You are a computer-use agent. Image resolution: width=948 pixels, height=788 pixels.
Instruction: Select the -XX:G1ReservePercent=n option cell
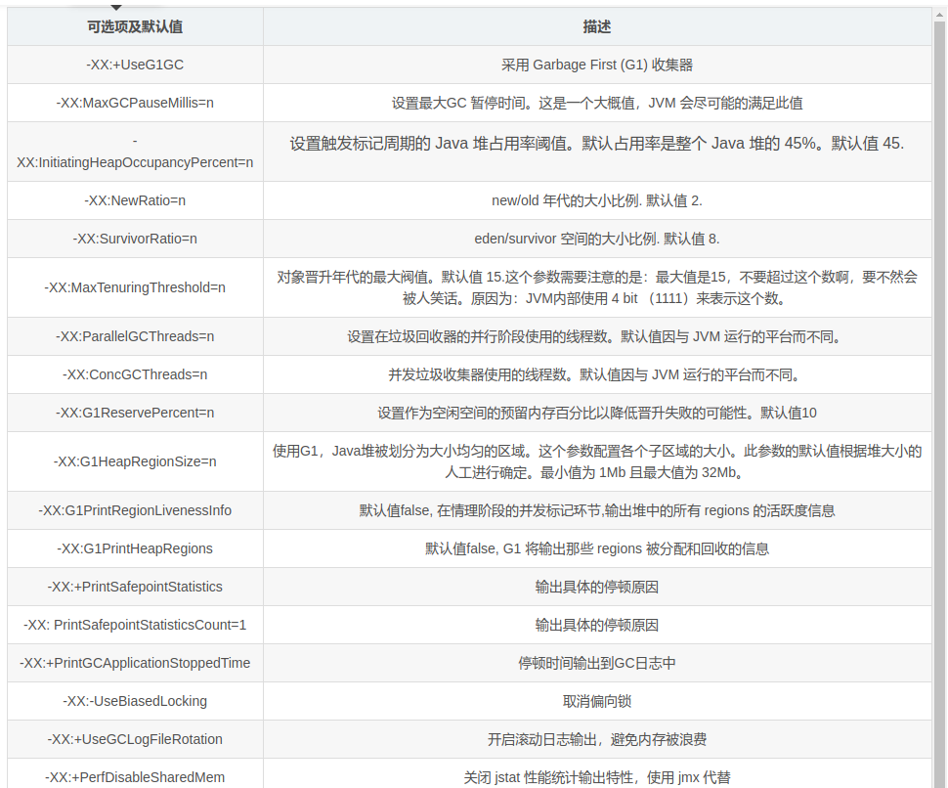pyautogui.click(x=135, y=413)
